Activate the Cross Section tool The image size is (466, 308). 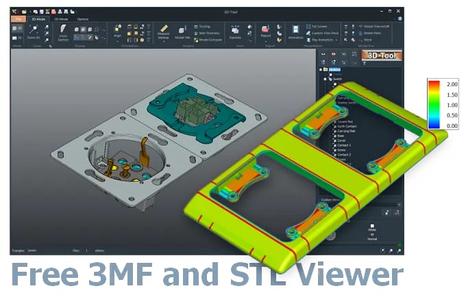(63, 33)
